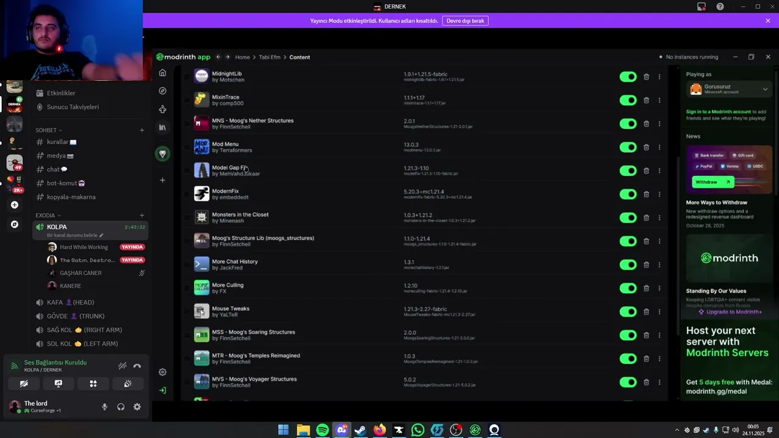Disable MNS - Moog's Nether Structures toggle
Screen dimensions: 779x438
[628, 123]
